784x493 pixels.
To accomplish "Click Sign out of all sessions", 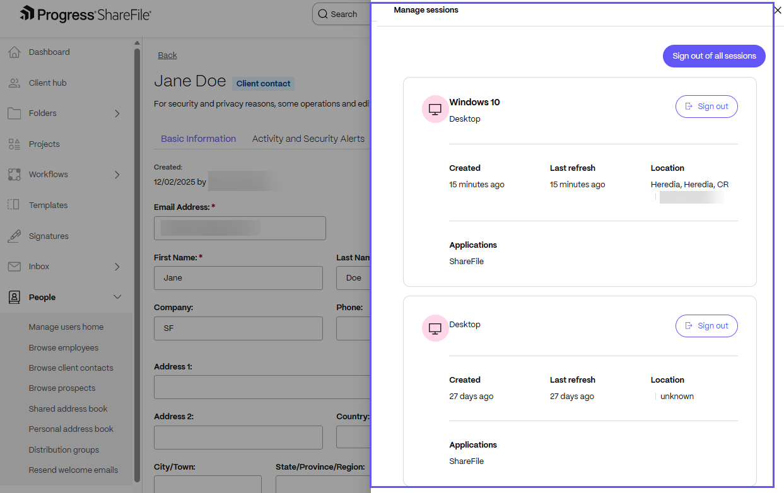I will (x=713, y=56).
